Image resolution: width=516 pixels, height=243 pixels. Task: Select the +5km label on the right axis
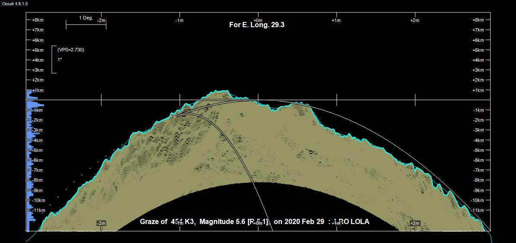(x=478, y=50)
